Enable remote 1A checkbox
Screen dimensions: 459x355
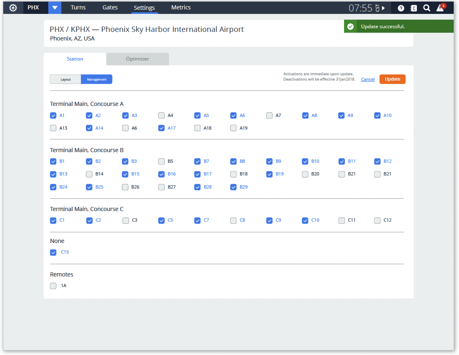coord(53,286)
